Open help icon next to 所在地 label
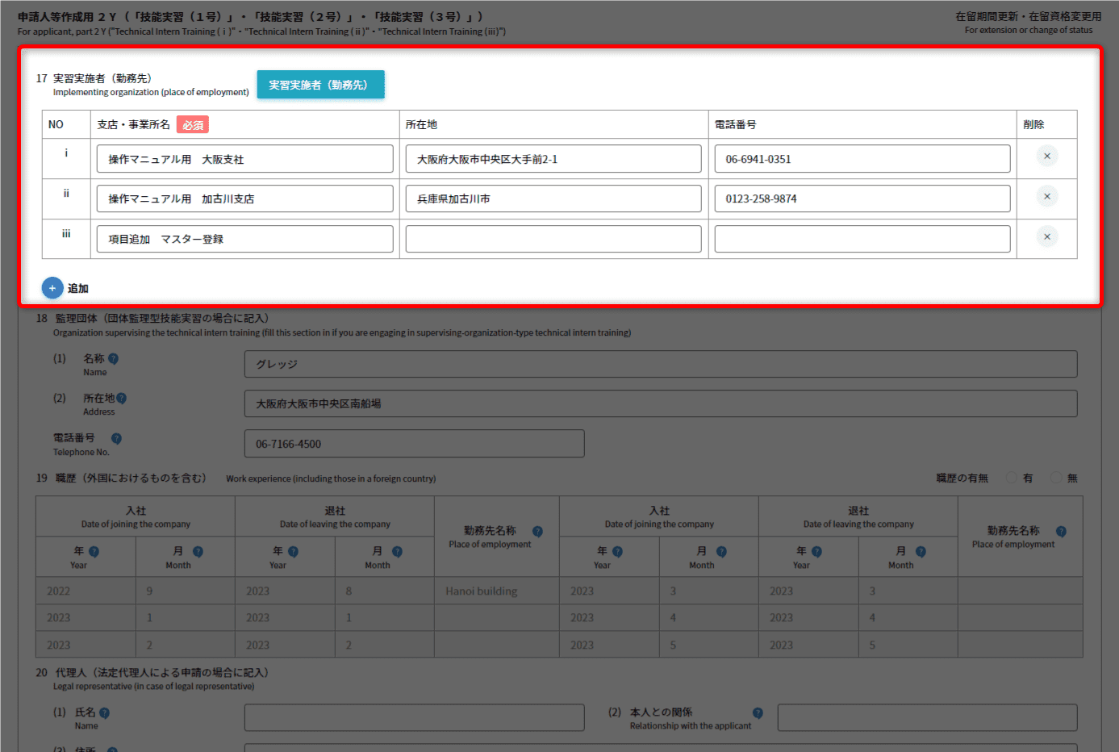The width and height of the screenshot is (1119, 752). [x=121, y=399]
